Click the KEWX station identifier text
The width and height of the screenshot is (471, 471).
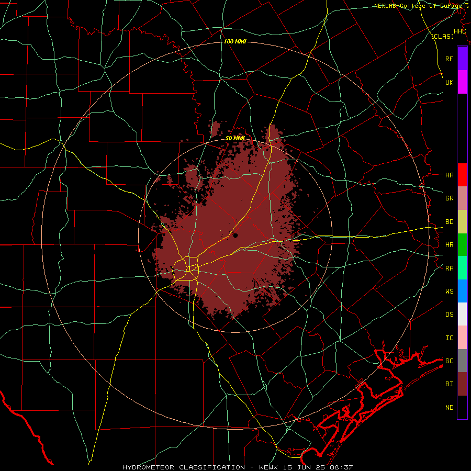pos(269,467)
